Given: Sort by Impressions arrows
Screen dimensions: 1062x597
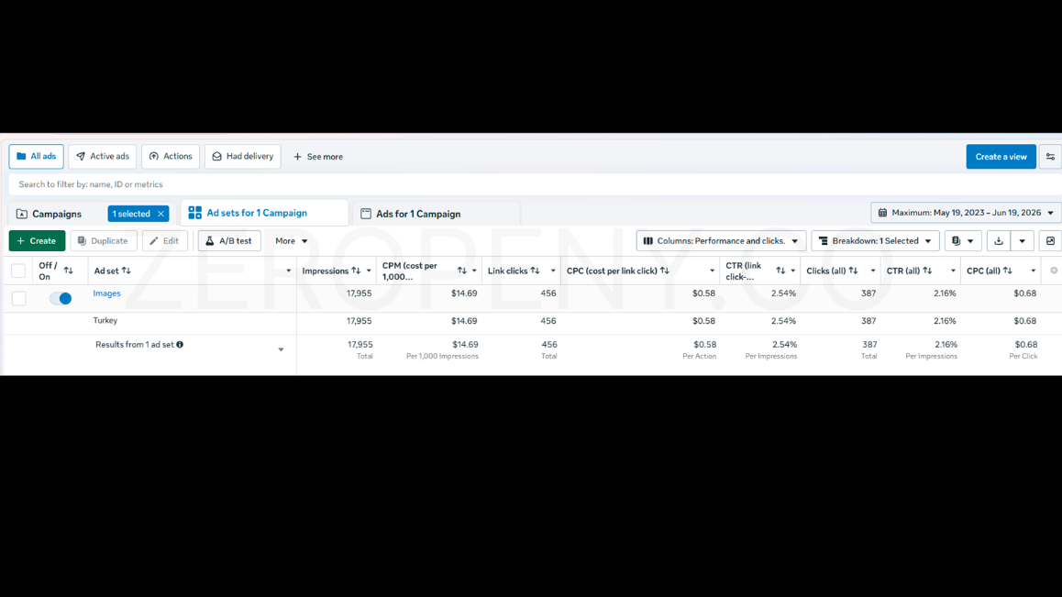Looking at the screenshot, I should pyautogui.click(x=356, y=271).
